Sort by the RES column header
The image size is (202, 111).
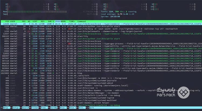43,21
